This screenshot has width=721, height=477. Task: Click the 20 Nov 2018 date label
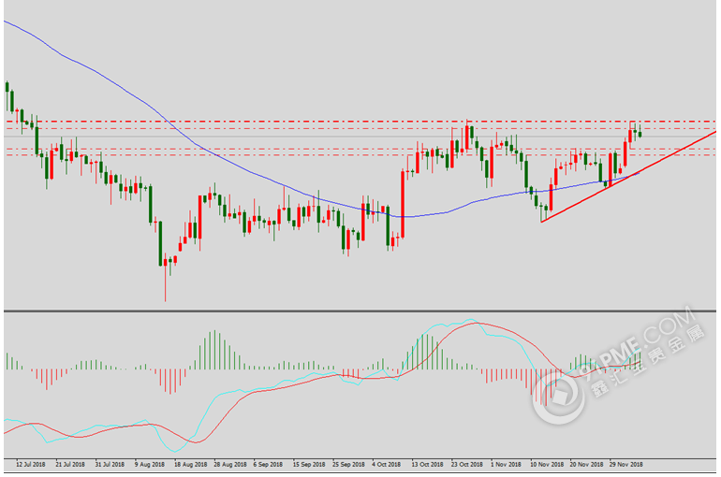point(586,464)
